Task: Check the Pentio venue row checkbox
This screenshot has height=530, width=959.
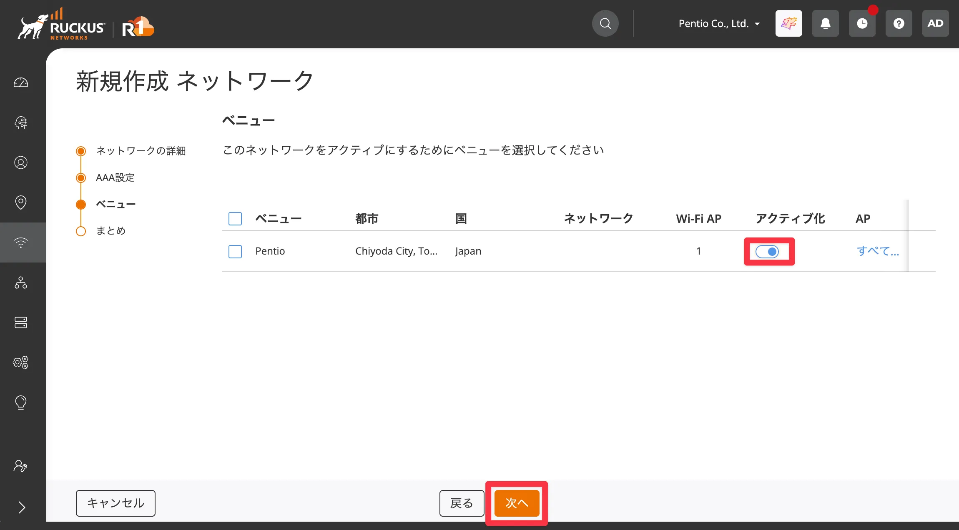Action: tap(235, 251)
